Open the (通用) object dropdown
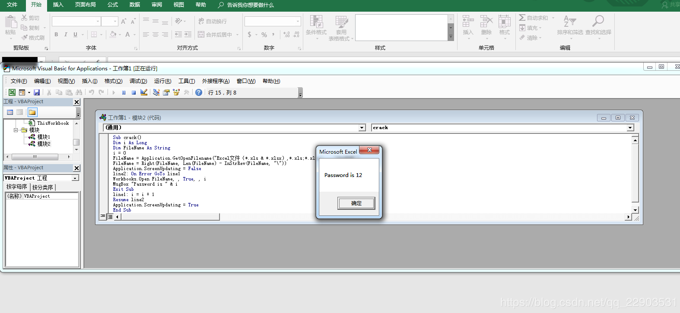680x313 pixels. [x=362, y=128]
